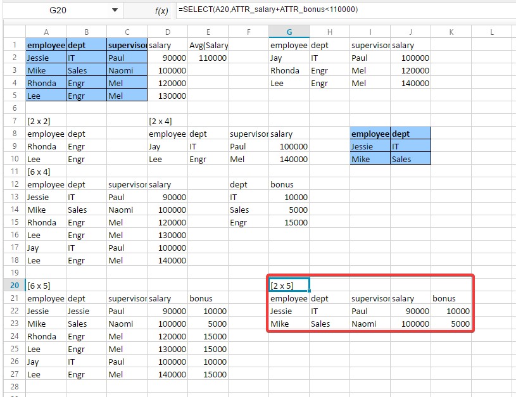Select column A header

click(46, 30)
